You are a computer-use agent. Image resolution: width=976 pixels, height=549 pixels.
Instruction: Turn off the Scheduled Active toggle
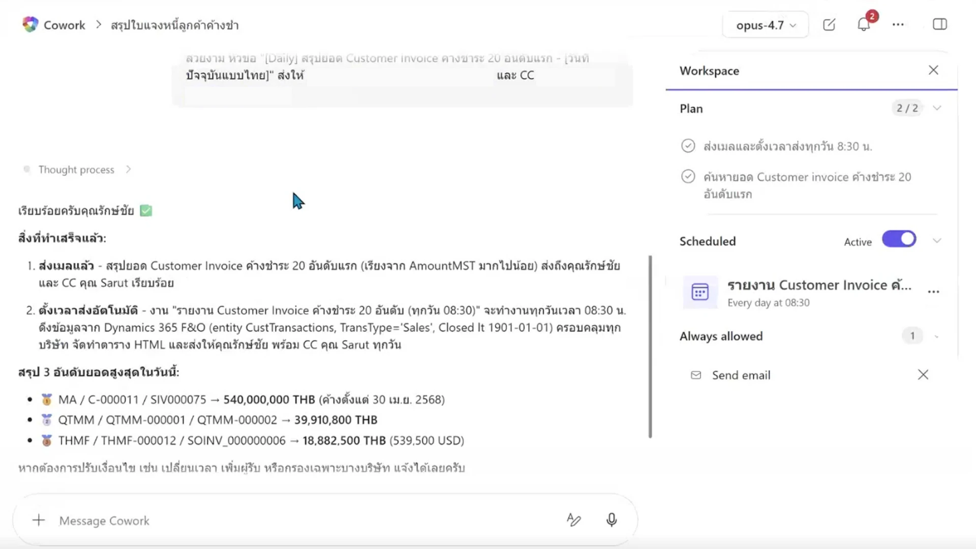[x=899, y=239]
